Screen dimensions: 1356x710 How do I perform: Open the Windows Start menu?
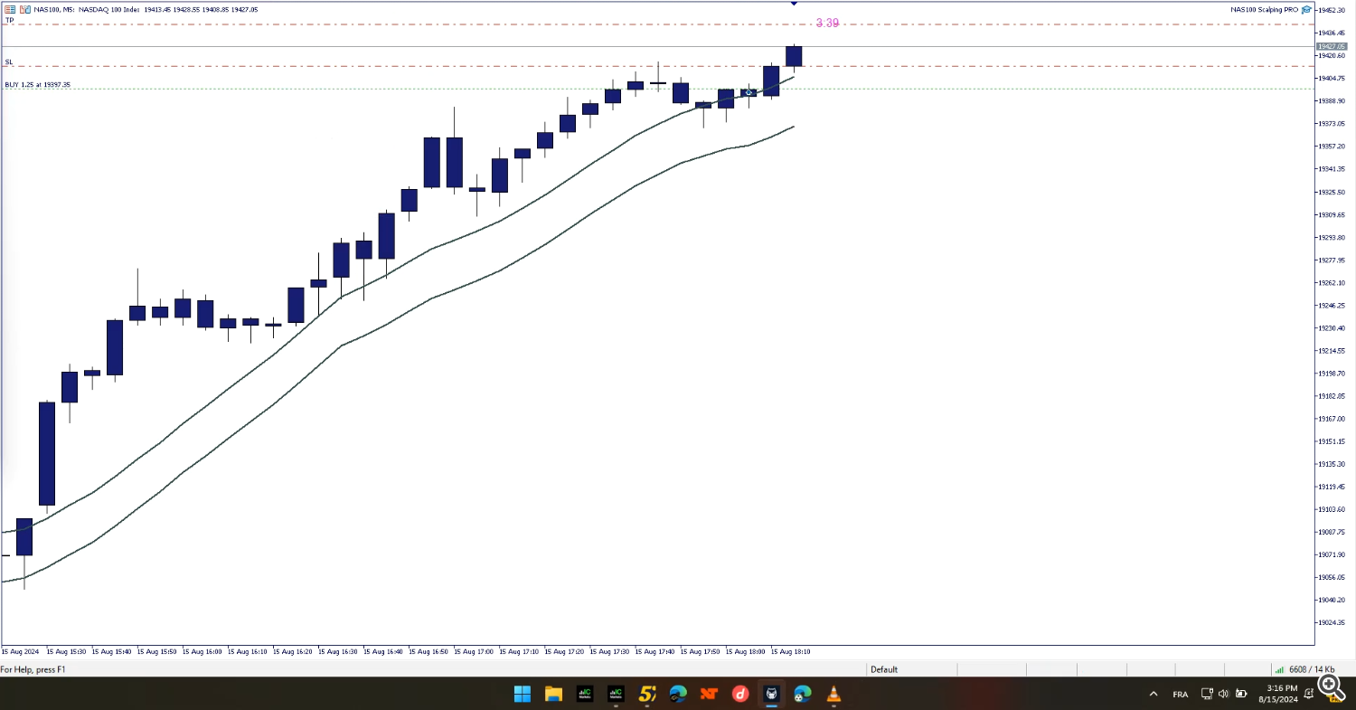(523, 694)
